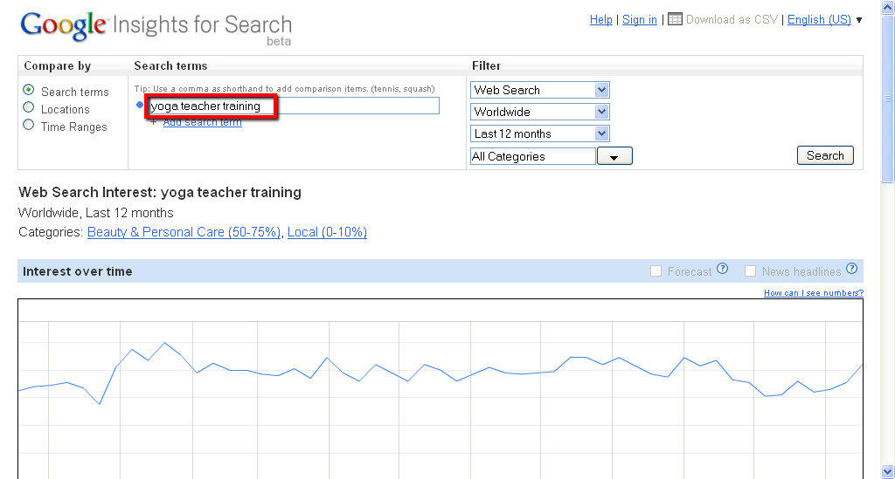Toggle the News headlines checkbox

pos(750,271)
